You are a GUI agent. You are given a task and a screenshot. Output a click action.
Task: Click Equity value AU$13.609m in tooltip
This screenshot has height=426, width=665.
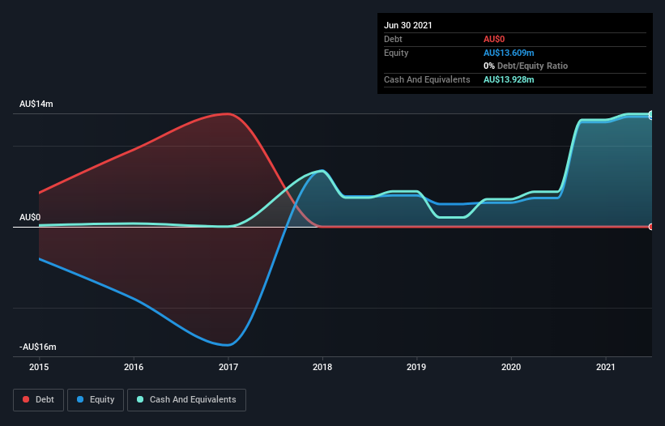pyautogui.click(x=509, y=53)
